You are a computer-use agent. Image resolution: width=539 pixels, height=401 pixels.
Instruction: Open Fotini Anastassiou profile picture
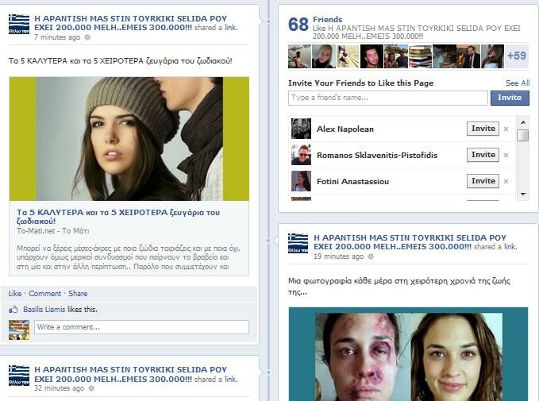301,181
